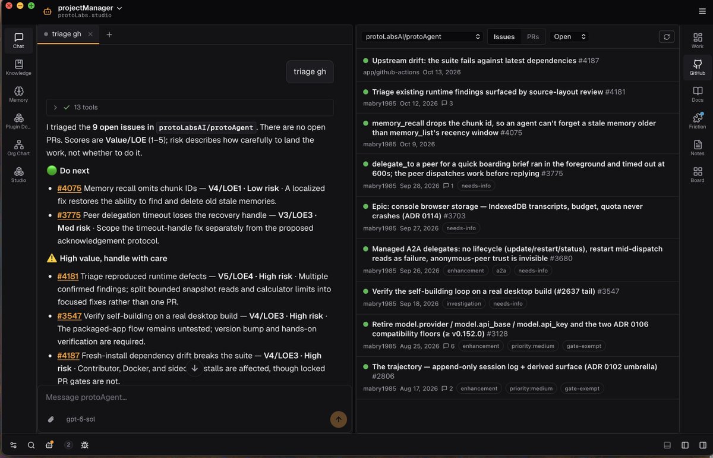Open the #3775 link in chat

click(69, 215)
